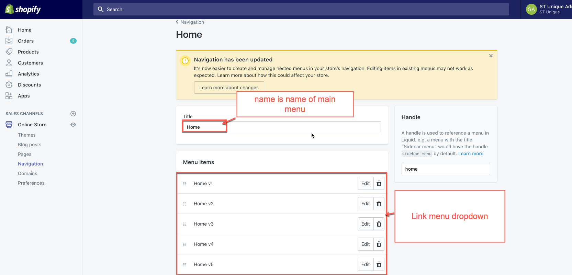Edit the Home v4 menu item
This screenshot has width=572, height=275.
pyautogui.click(x=366, y=244)
